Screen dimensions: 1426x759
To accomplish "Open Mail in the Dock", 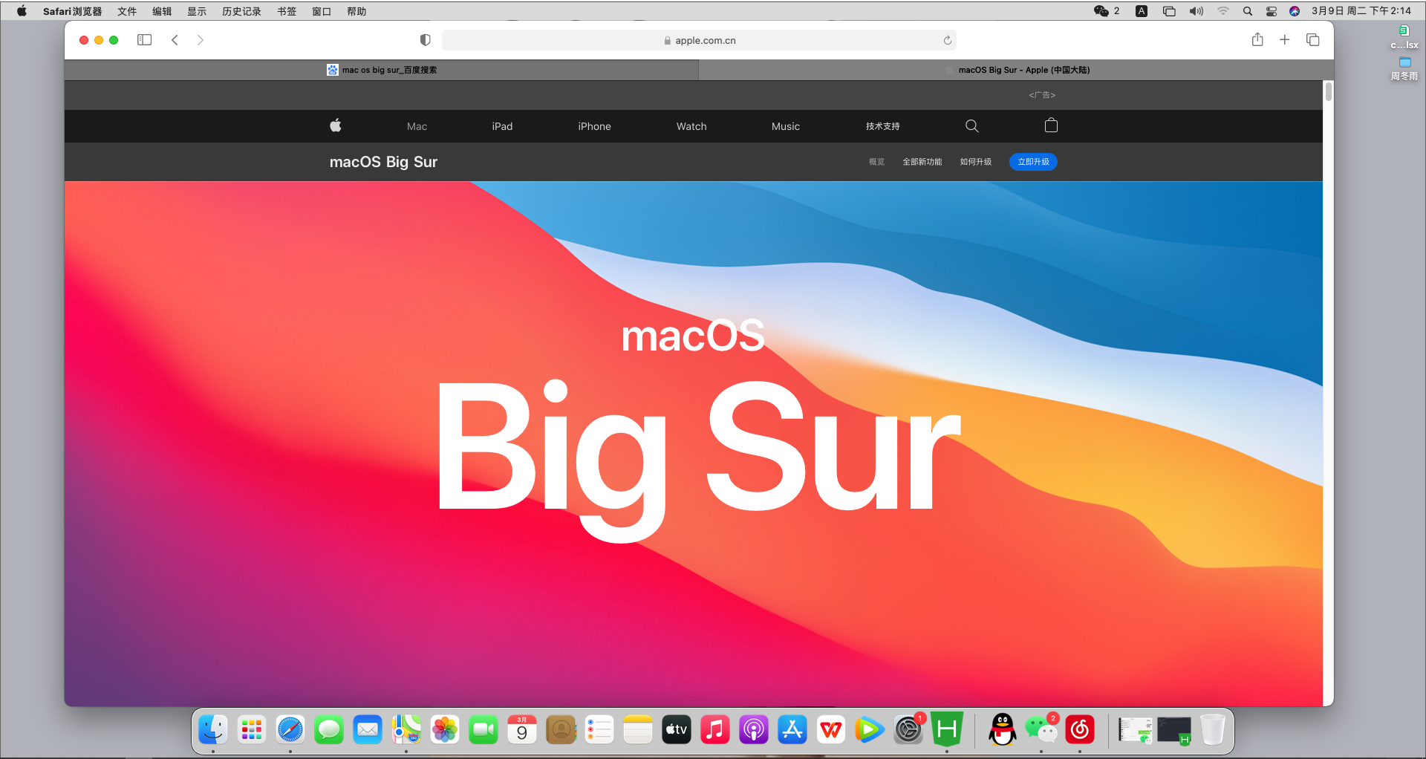I will [x=368, y=730].
